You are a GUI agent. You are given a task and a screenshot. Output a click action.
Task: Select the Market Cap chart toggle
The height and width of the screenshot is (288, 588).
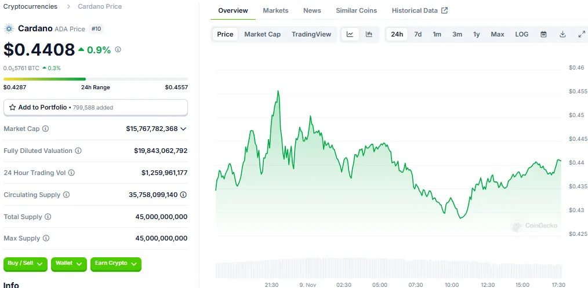(x=263, y=34)
